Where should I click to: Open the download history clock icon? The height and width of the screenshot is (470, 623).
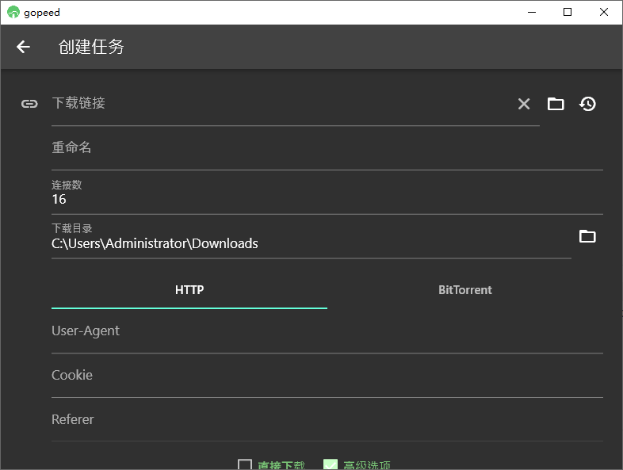(587, 104)
